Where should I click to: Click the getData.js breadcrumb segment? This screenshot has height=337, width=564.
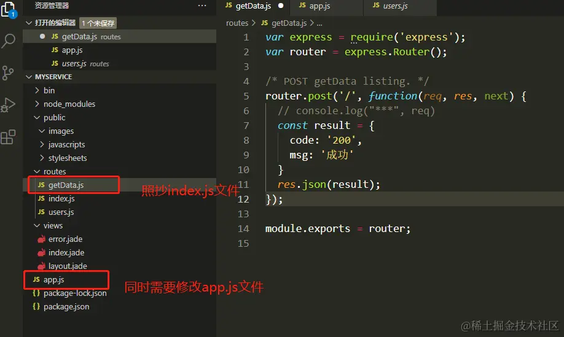click(289, 23)
